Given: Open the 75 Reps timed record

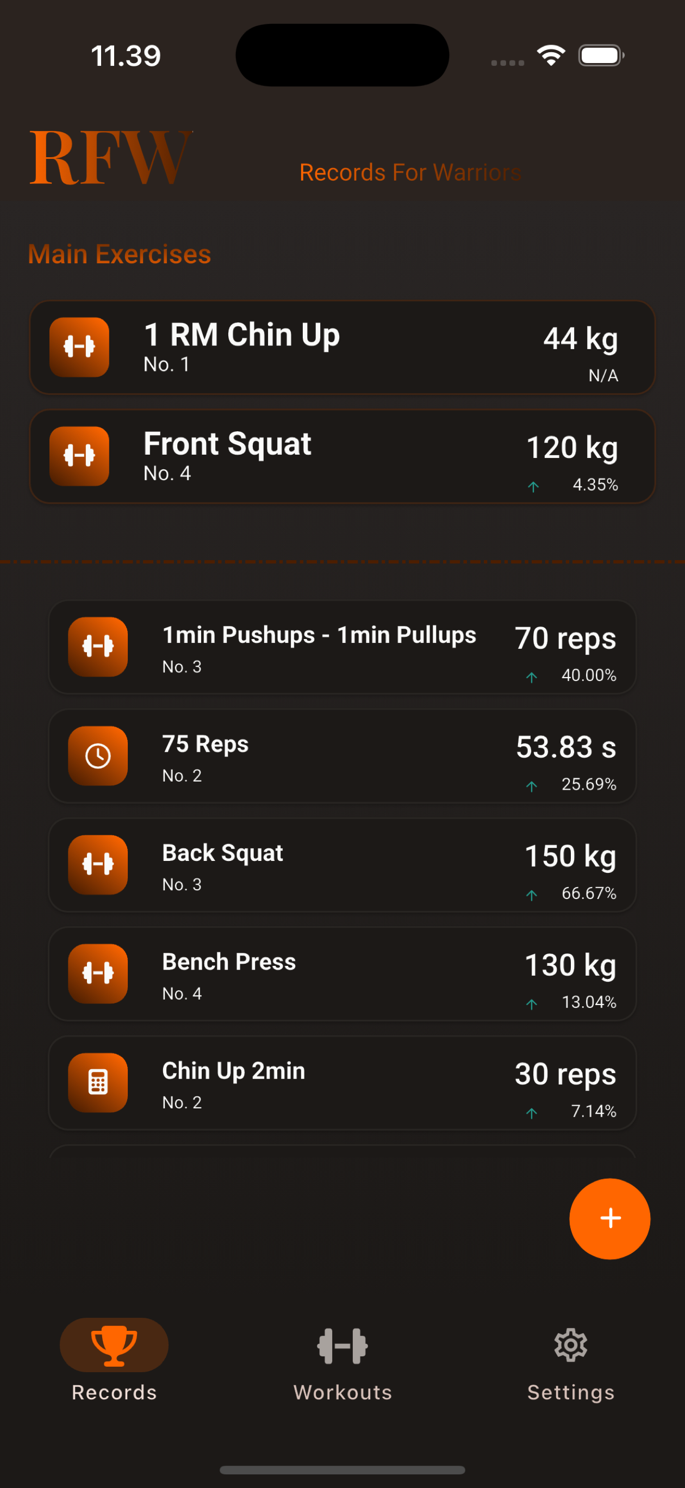Looking at the screenshot, I should pos(342,755).
